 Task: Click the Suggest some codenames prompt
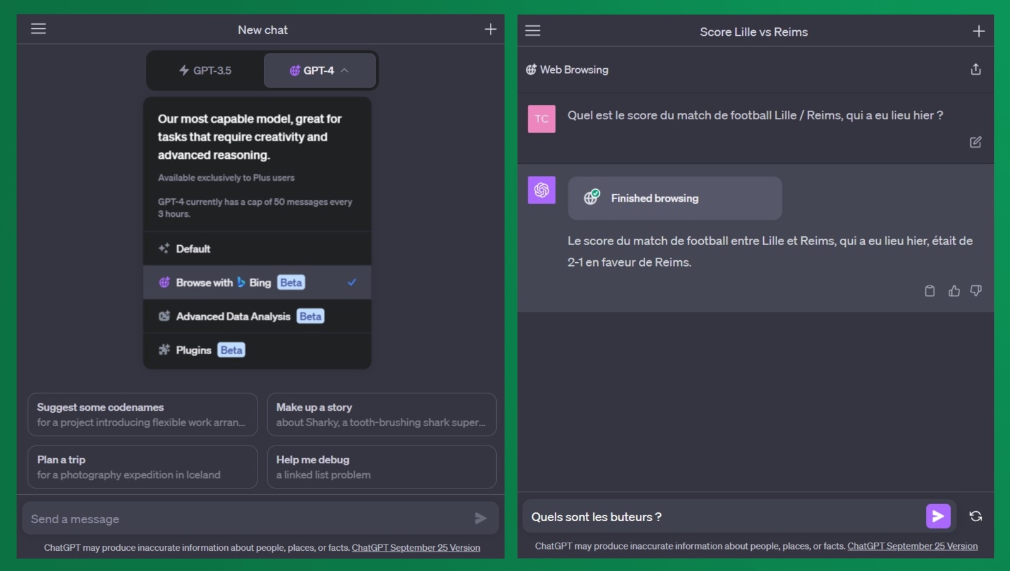(x=143, y=415)
